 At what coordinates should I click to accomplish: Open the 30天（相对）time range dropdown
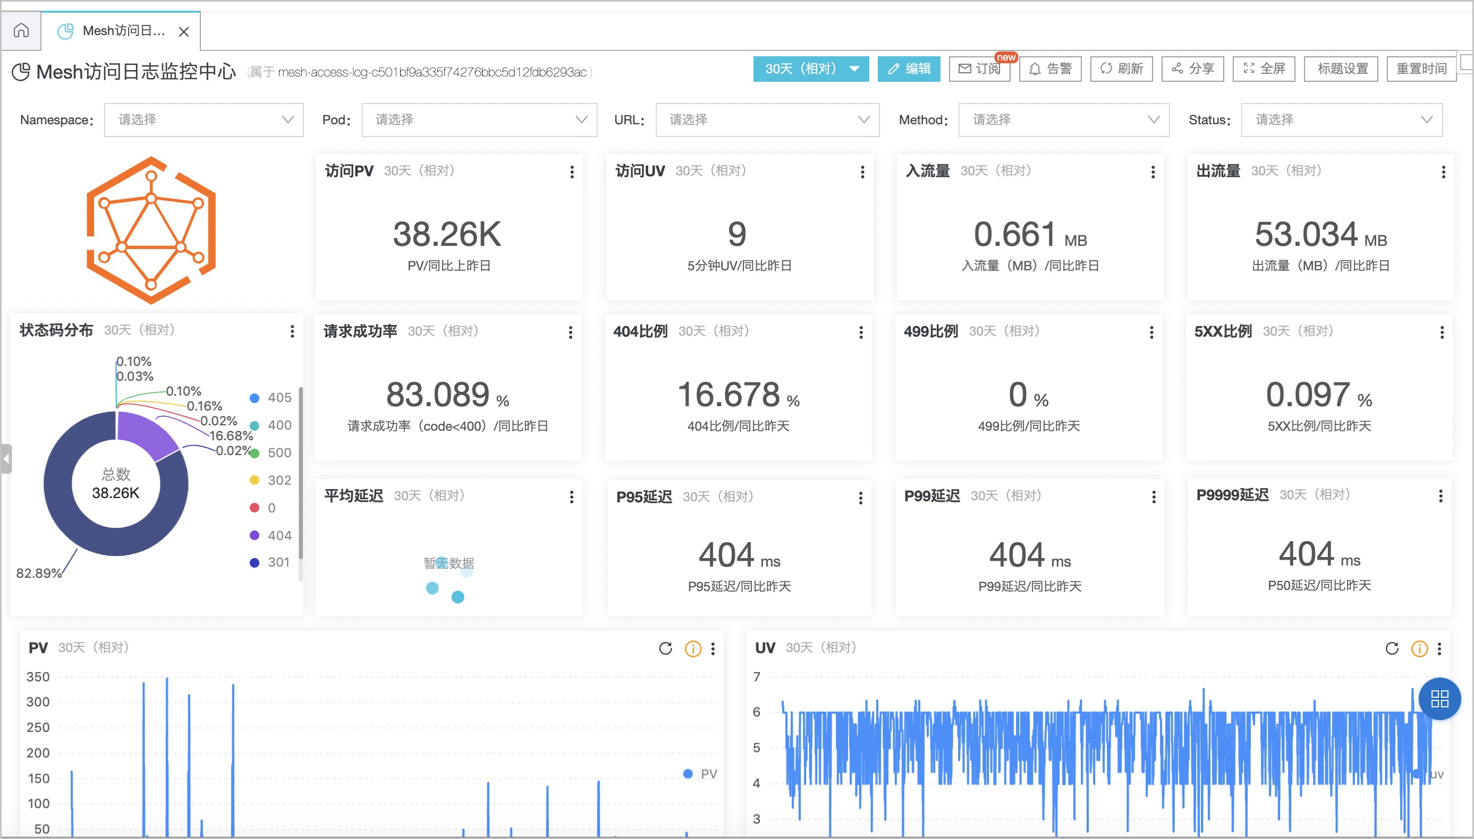810,69
